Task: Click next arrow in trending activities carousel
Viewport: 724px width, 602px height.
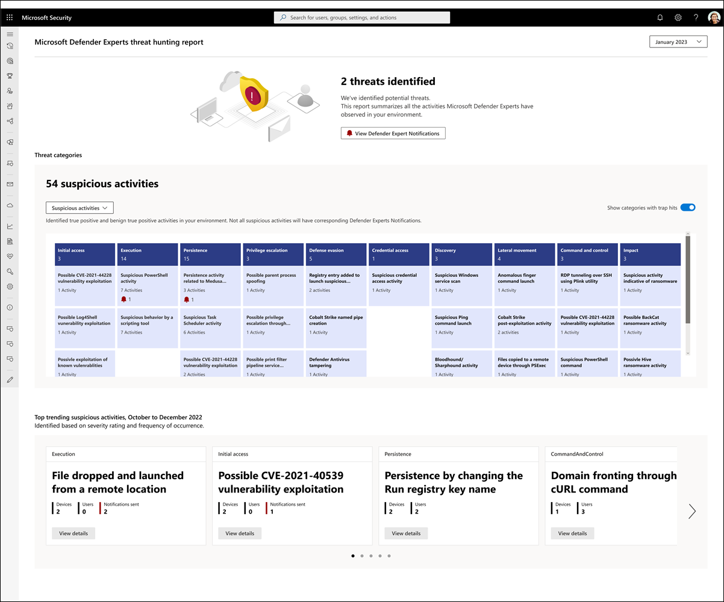Action: coord(692,512)
